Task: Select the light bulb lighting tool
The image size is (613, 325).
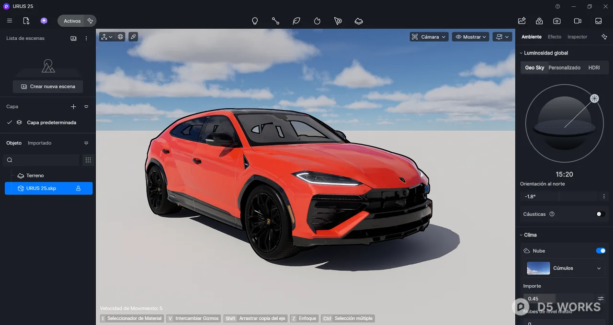Action: pyautogui.click(x=255, y=21)
